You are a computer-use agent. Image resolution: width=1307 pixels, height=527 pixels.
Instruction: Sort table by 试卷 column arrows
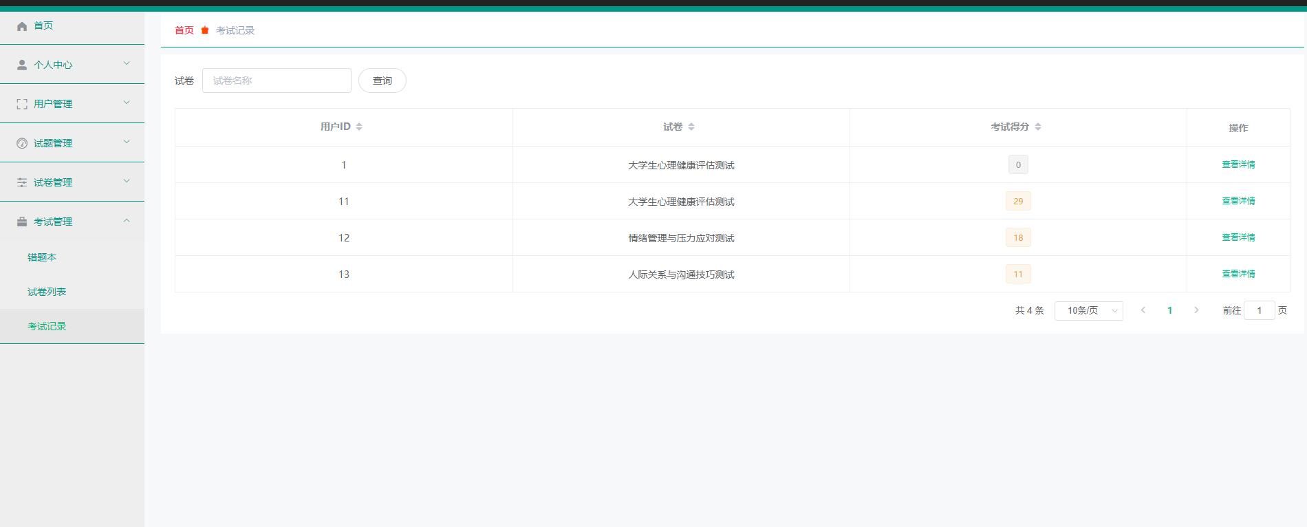click(x=691, y=127)
